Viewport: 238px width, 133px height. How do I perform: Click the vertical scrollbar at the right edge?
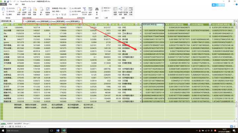[x=236, y=66]
